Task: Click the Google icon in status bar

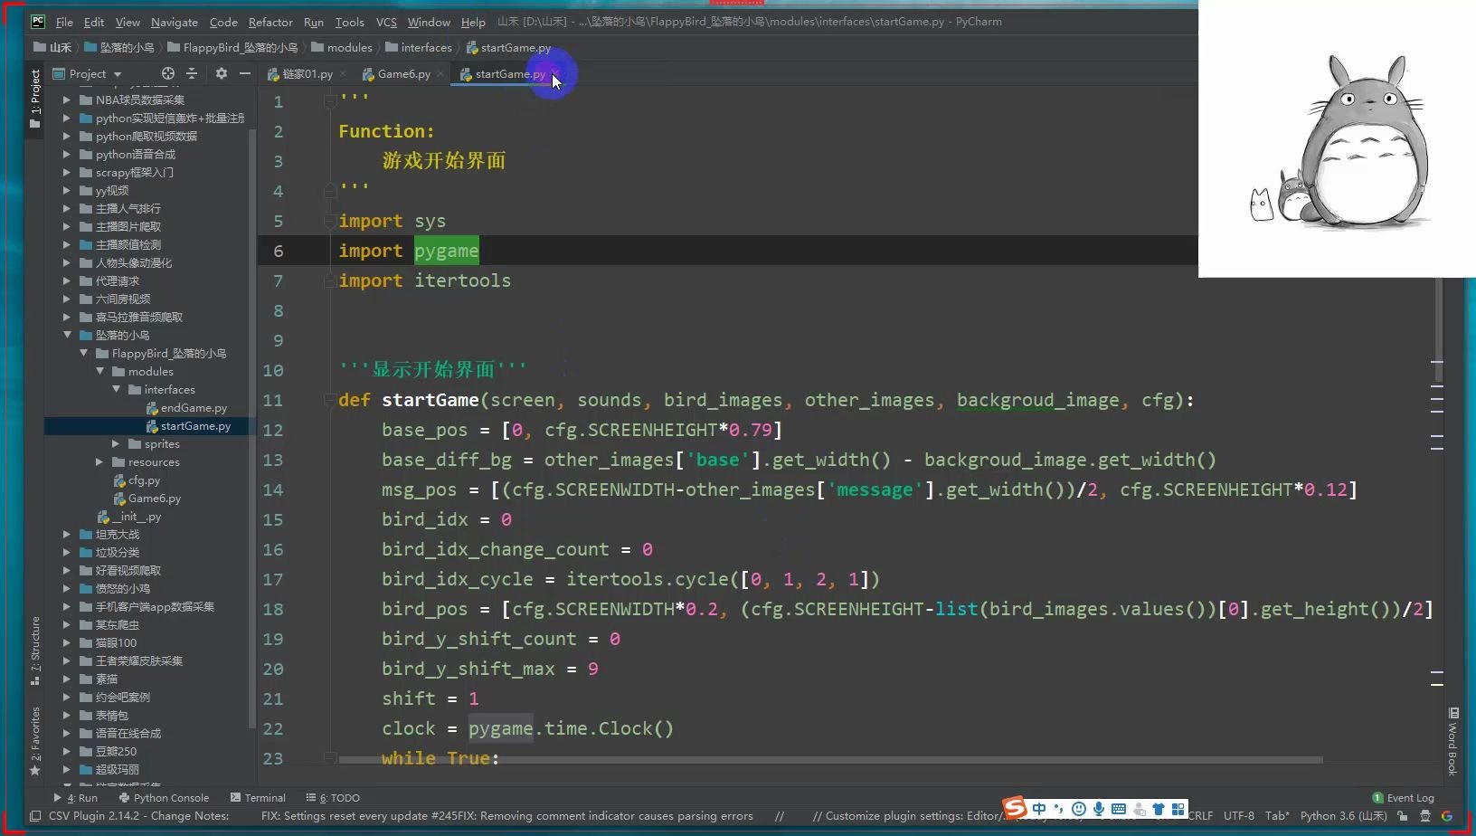Action: tap(1446, 816)
